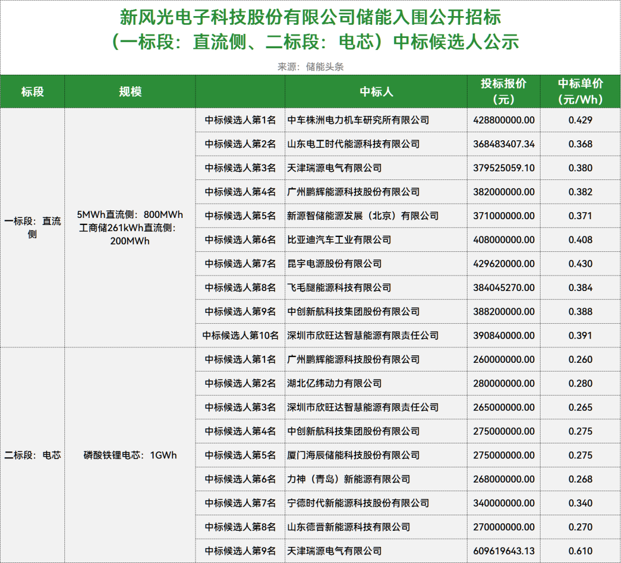Select bid price 368483407.34
Viewport: 621px width, 563px height.
pos(504,144)
